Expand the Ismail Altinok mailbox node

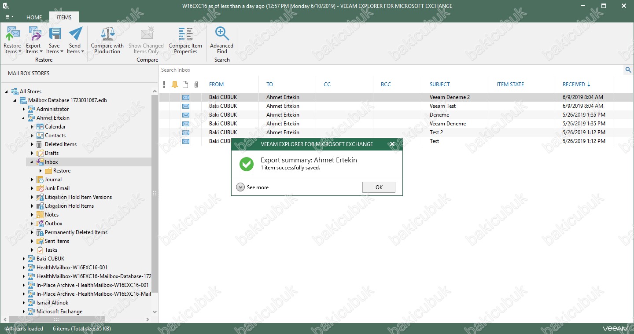24,303
